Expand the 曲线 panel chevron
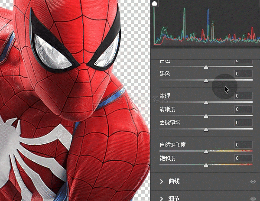260x201 pixels. tap(162, 182)
